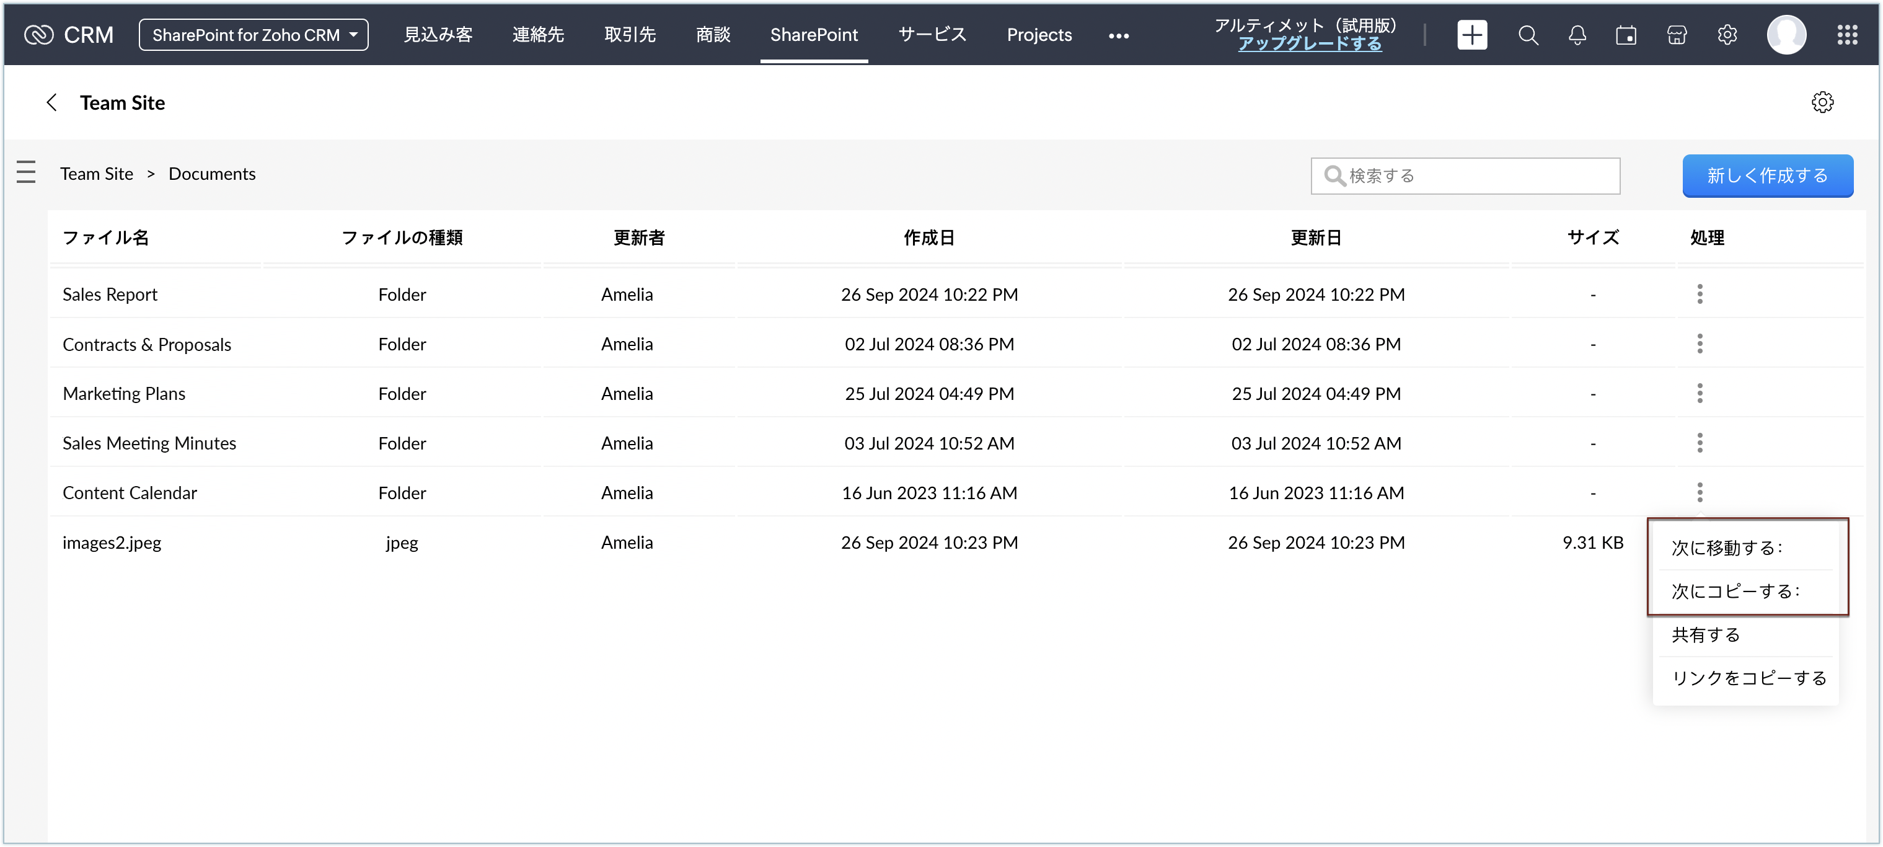This screenshot has width=1883, height=847.
Task: Open the apps grid launcher icon
Action: click(x=1846, y=34)
